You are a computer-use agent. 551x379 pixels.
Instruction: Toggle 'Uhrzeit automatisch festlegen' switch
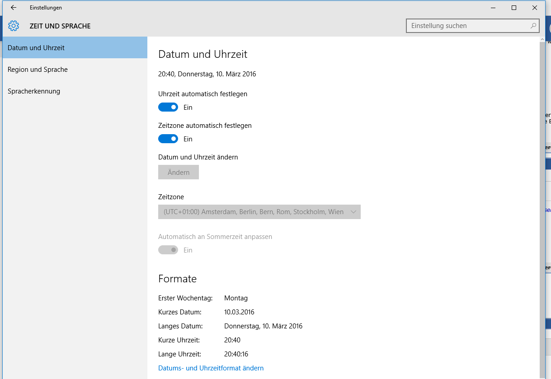(168, 108)
